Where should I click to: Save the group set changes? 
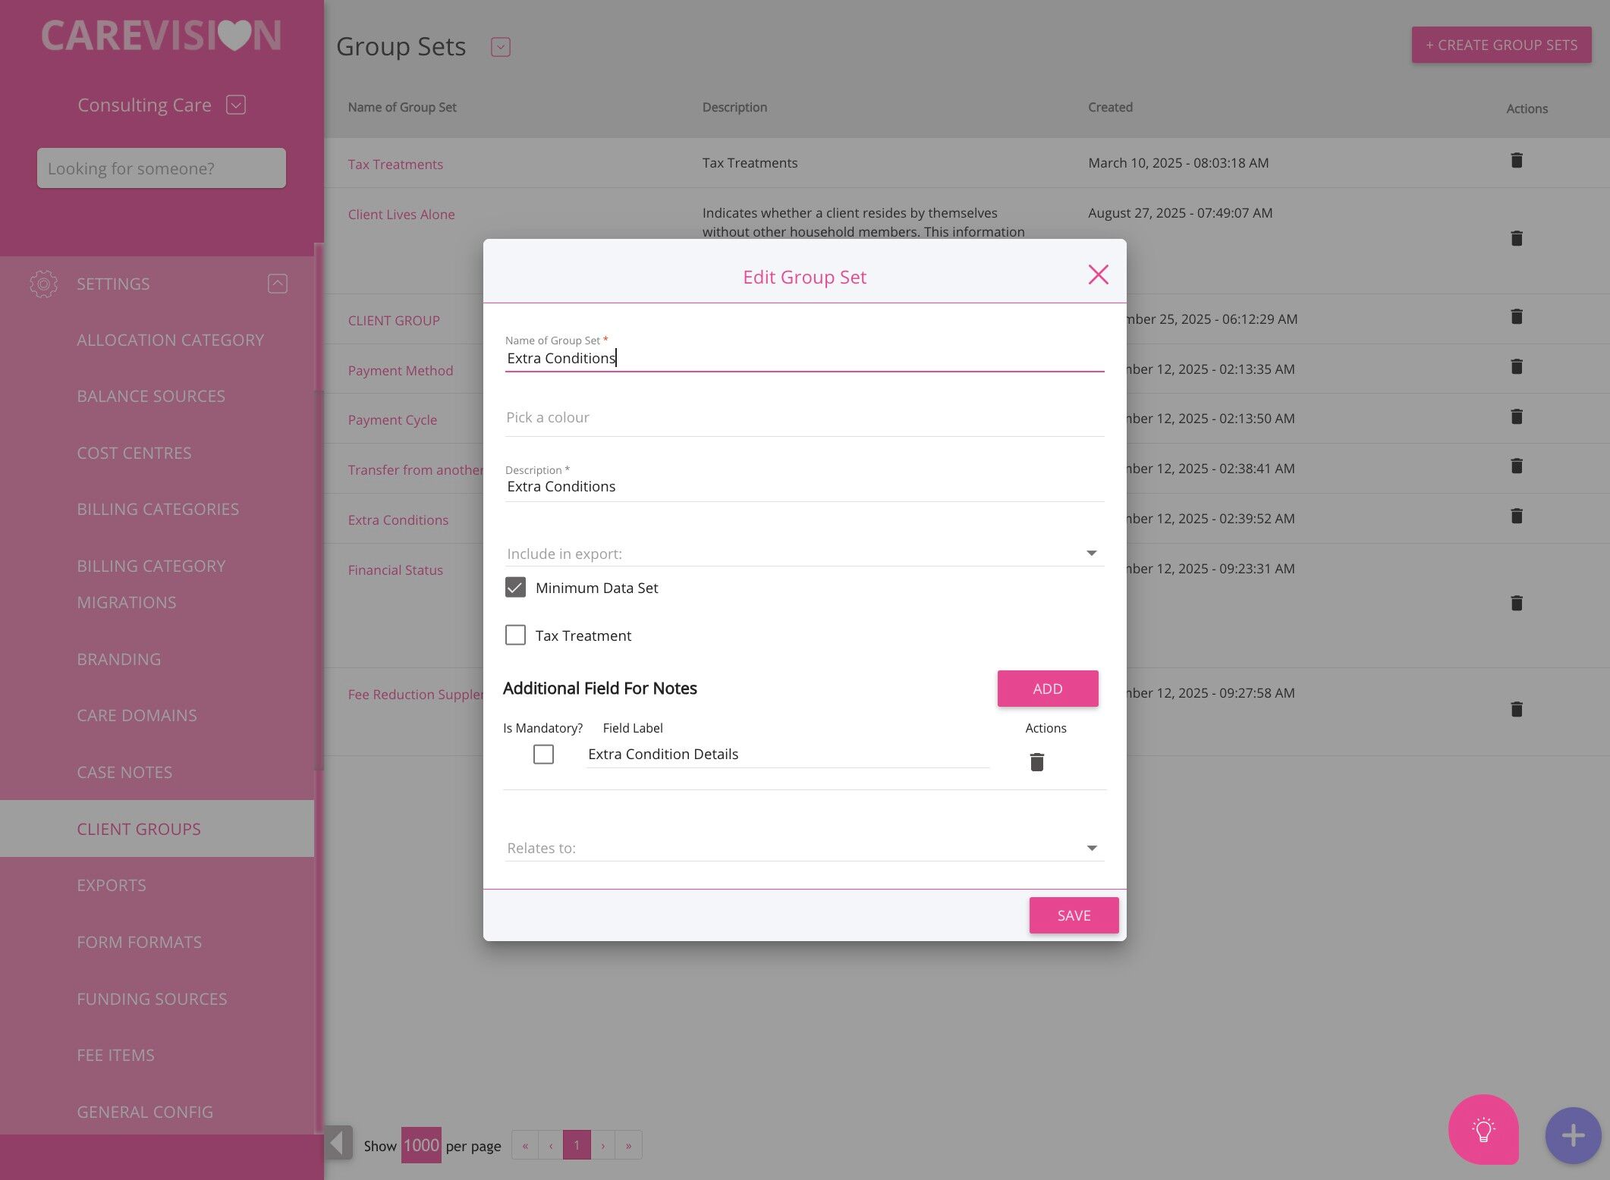click(1073, 915)
